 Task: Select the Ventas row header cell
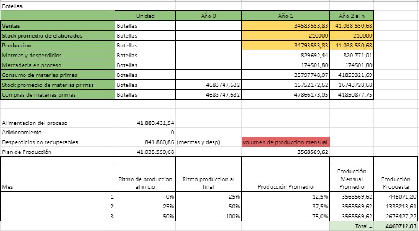point(57,26)
